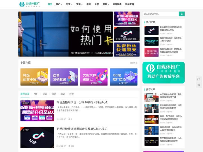Viewport: 203px width, 152px height.
Task: Go to 首页 in the top navigation
Action: click(50, 4)
